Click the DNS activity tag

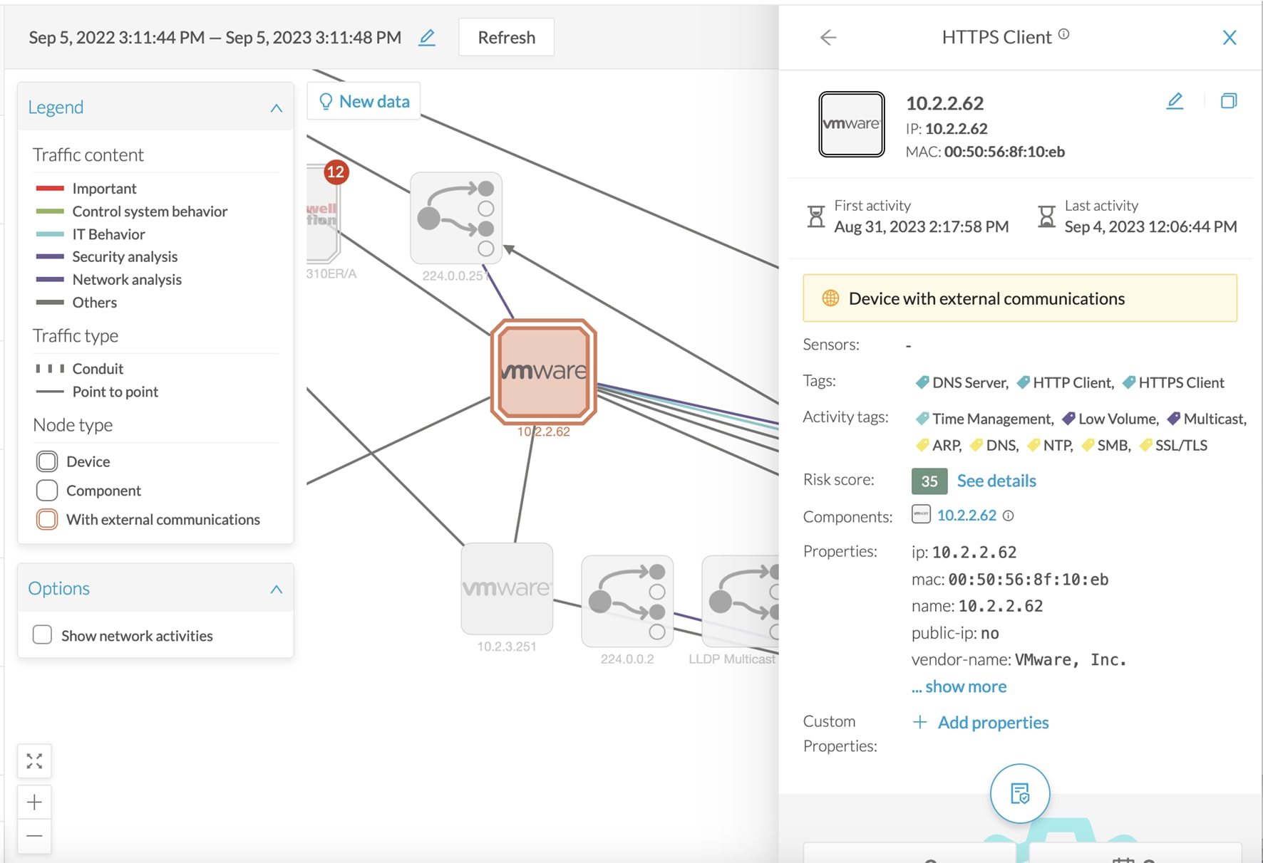[994, 445]
